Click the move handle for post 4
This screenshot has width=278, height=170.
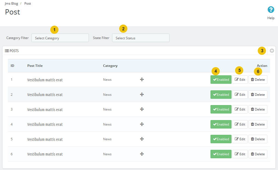pos(142,124)
